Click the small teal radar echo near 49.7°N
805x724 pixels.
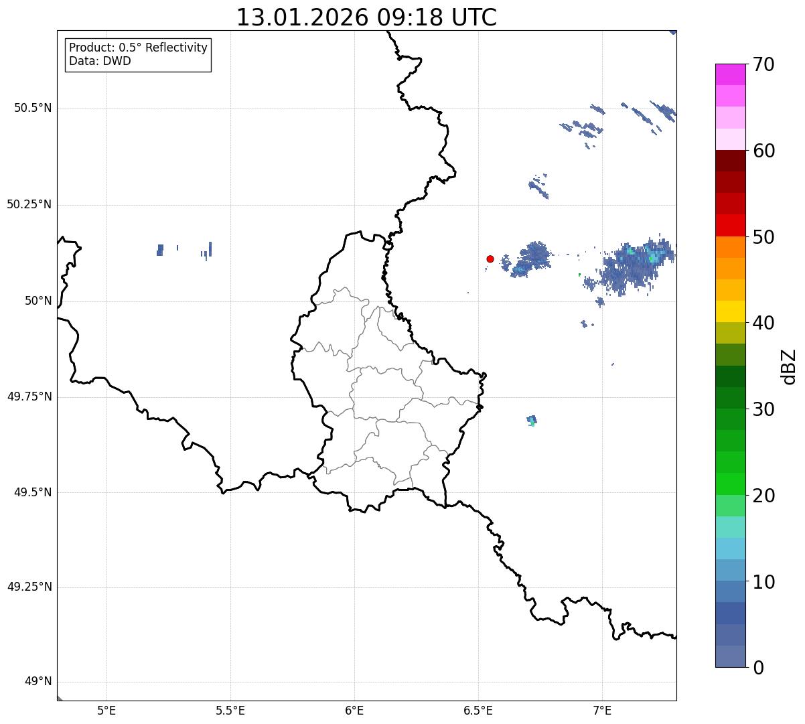532,421
